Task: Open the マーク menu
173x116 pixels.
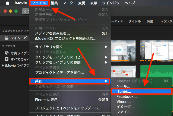Action: click(x=68, y=3)
